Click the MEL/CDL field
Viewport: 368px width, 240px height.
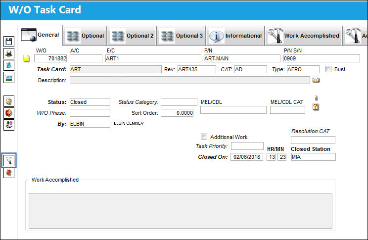click(x=233, y=110)
